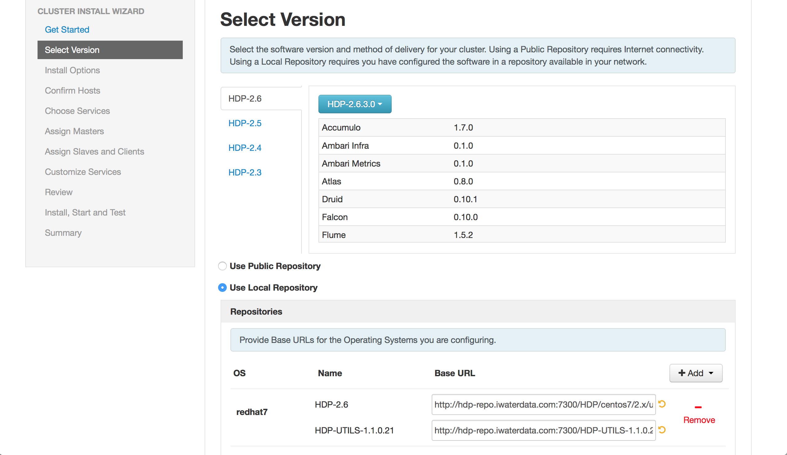The width and height of the screenshot is (787, 455).
Task: Edit the HDP-UTILS-1.1.0.21 base URL field
Action: click(x=543, y=430)
